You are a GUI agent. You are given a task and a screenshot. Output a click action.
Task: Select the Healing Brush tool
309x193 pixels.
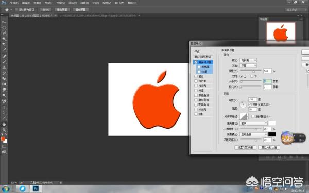(4, 56)
